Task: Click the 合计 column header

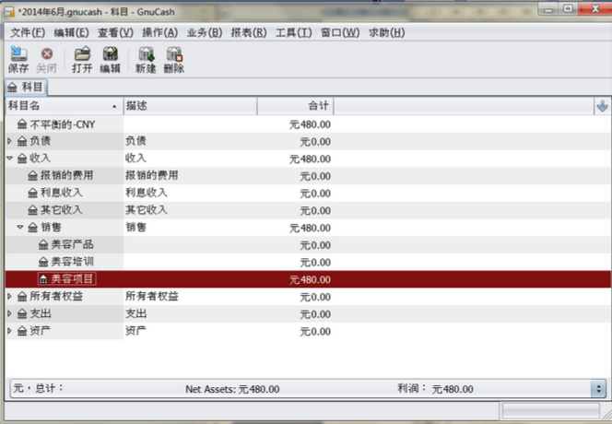Action: [295, 106]
